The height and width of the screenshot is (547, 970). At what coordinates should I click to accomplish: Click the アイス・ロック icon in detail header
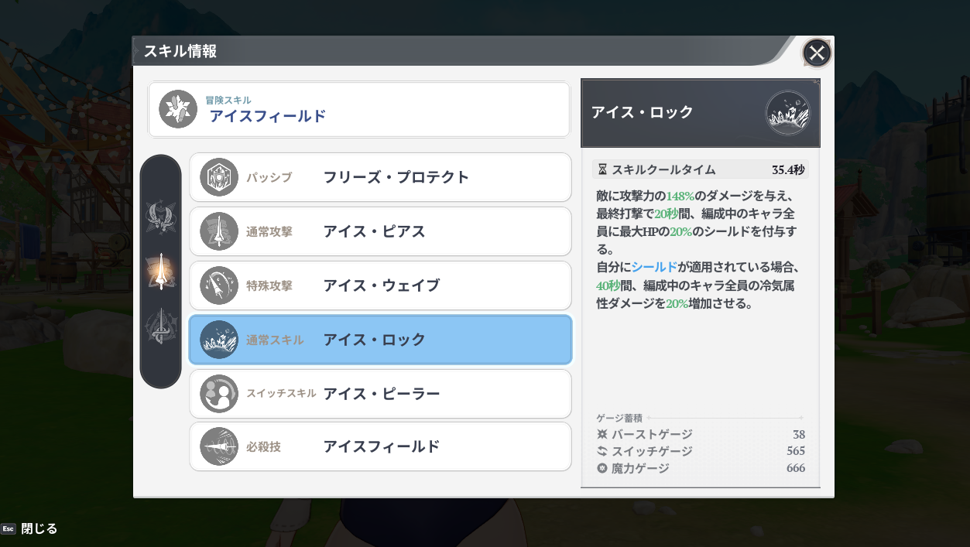point(787,113)
